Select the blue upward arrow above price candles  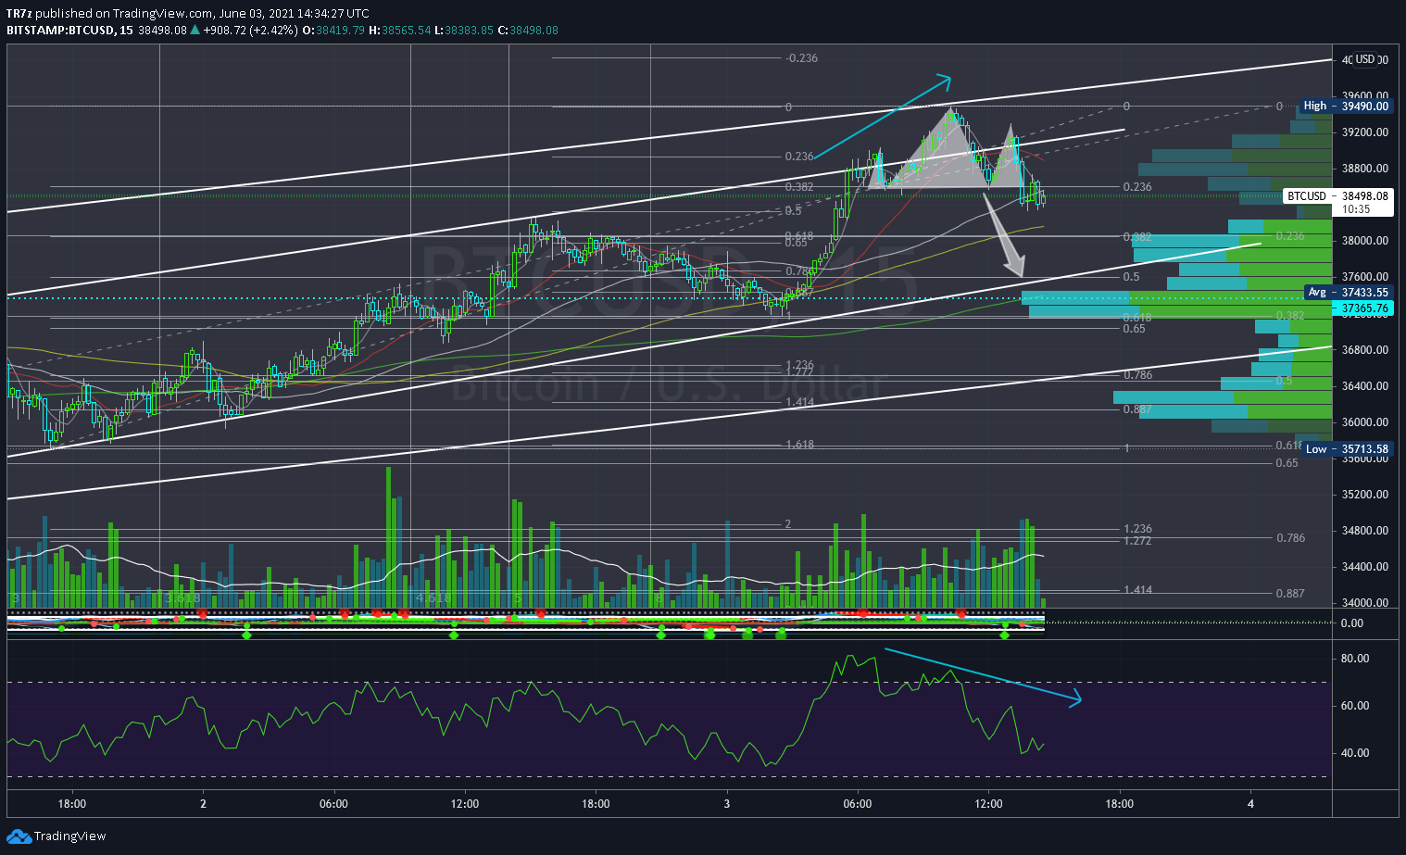(x=885, y=115)
